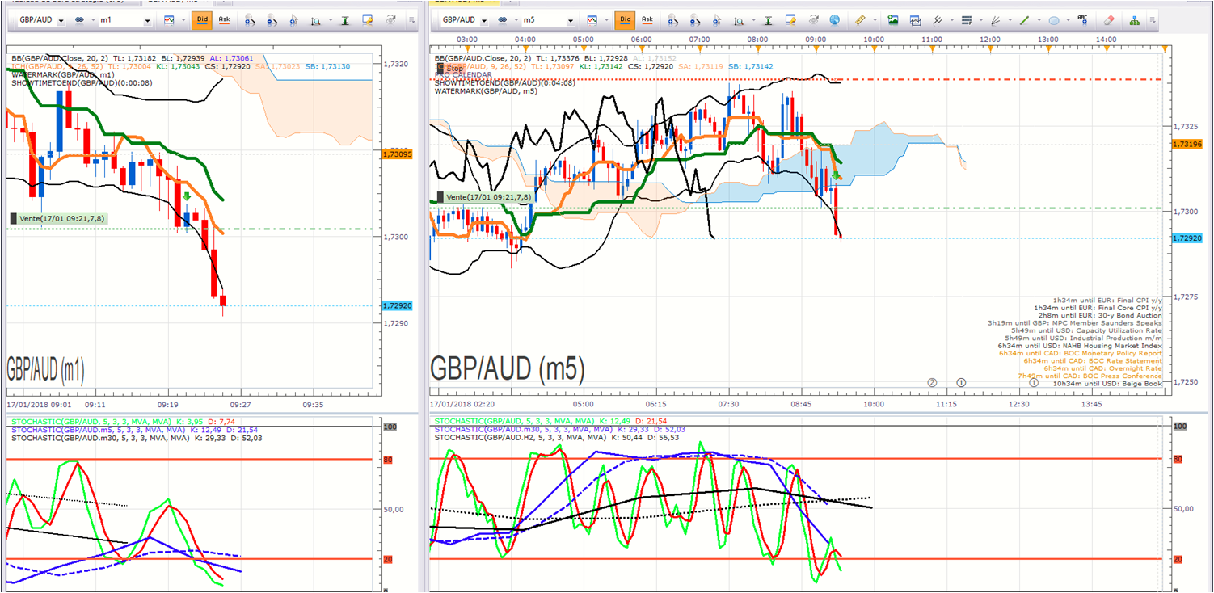Click the USD: Beige Book calendar entry
This screenshot has height=593, width=1214.
(1107, 383)
